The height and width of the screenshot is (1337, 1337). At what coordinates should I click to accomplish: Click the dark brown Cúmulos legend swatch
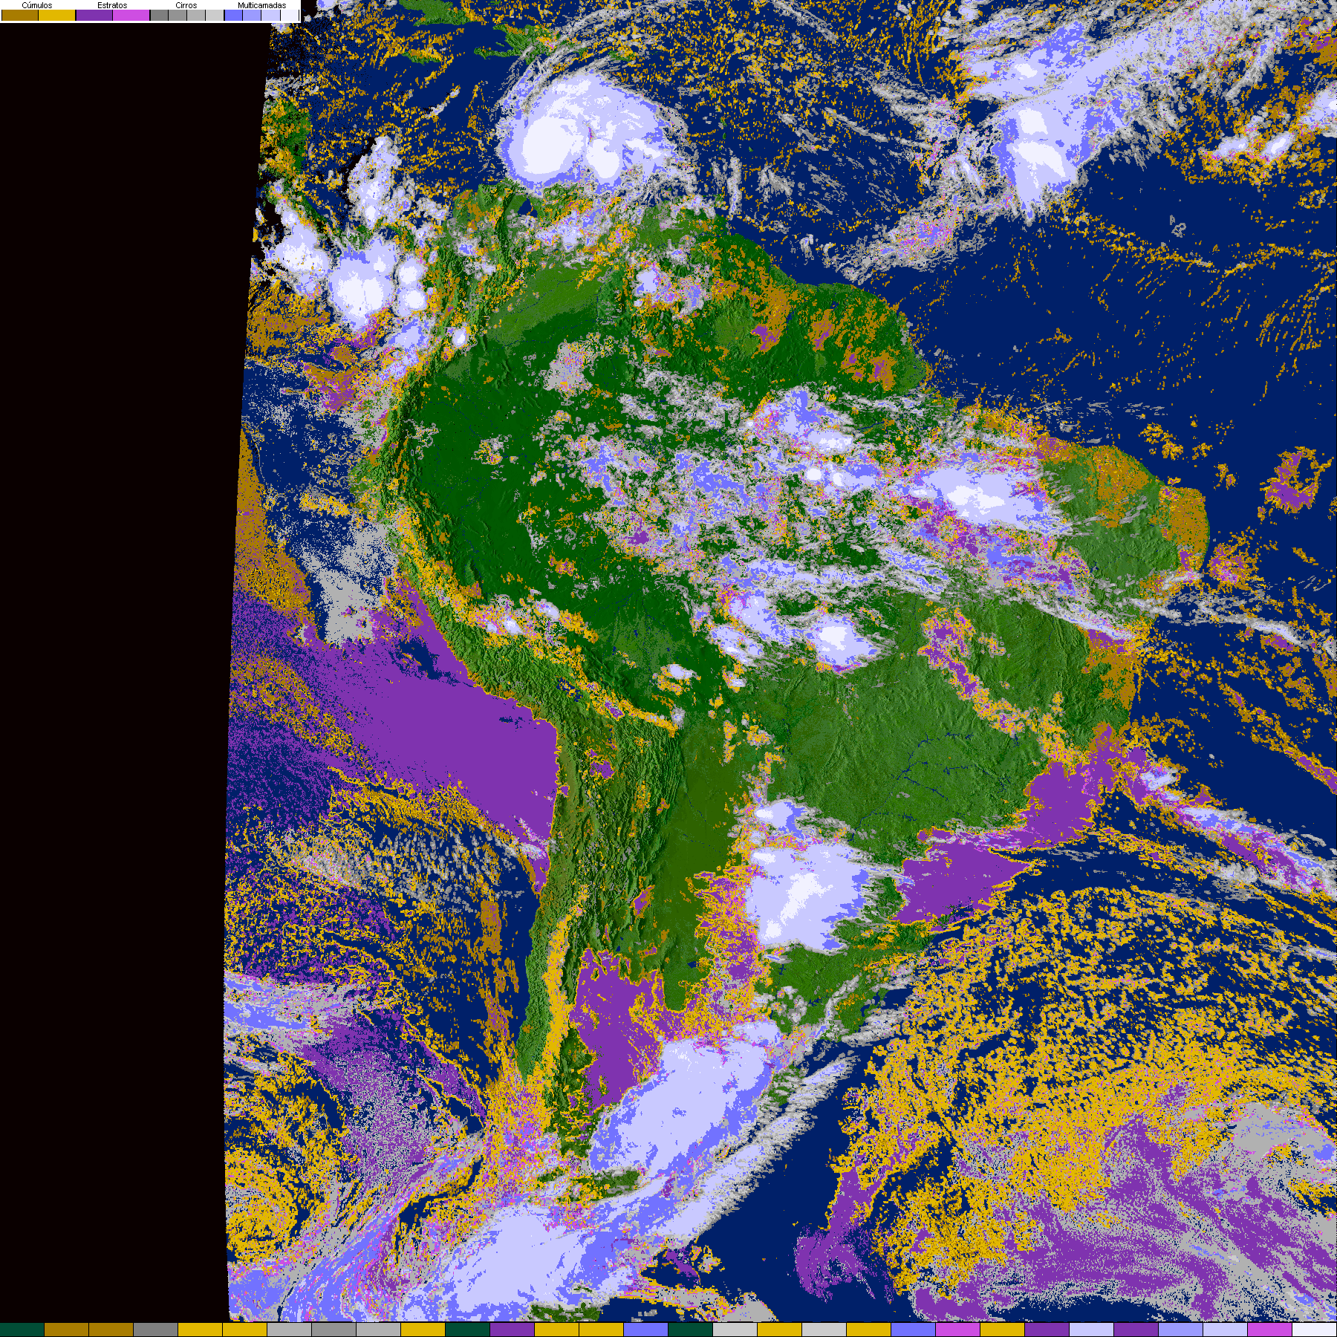click(20, 15)
